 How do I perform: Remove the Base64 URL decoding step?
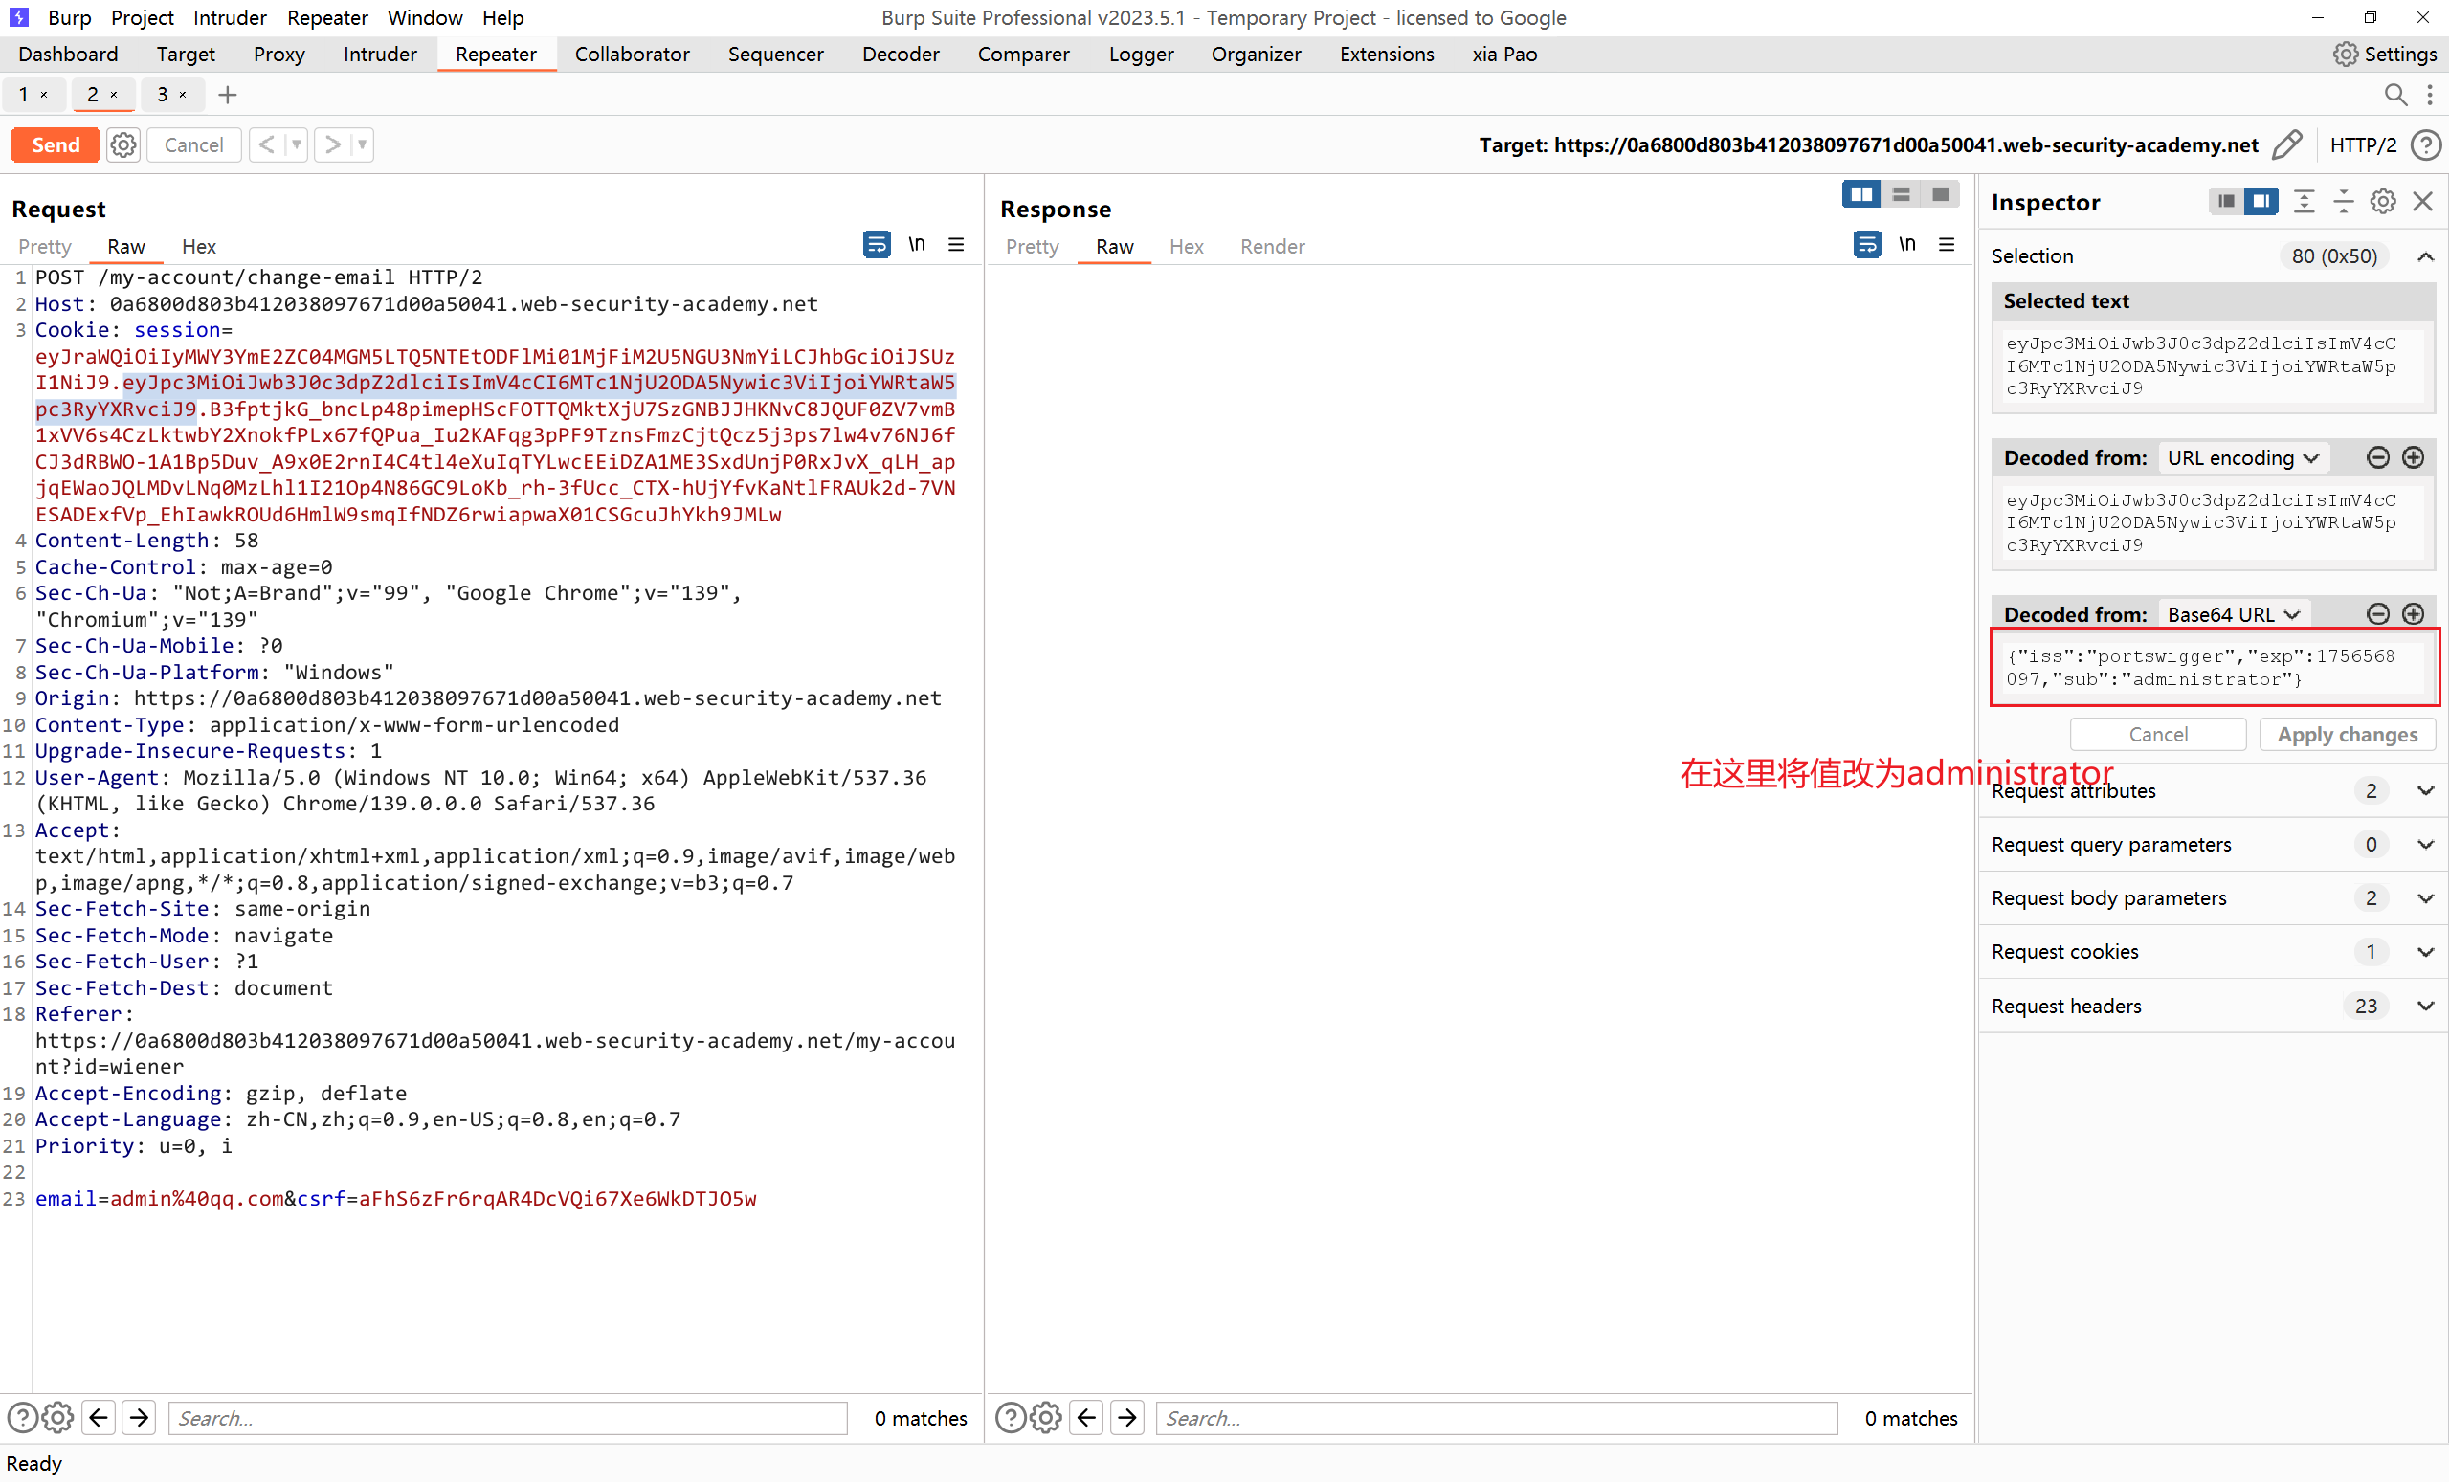pyautogui.click(x=2377, y=614)
